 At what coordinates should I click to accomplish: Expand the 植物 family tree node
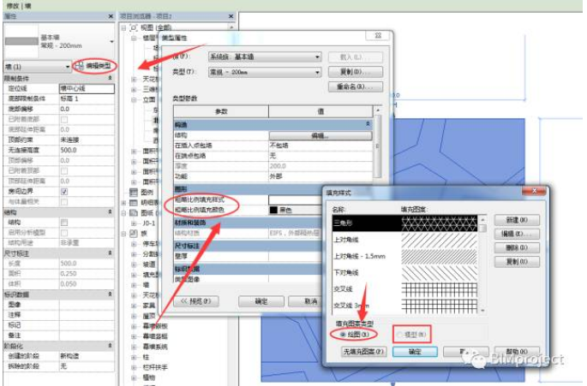coord(134,377)
